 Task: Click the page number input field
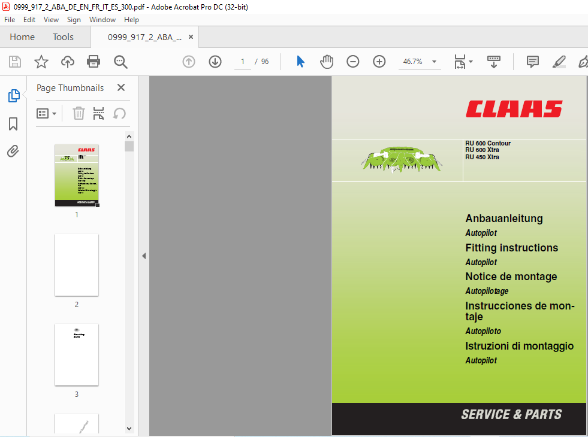pyautogui.click(x=243, y=62)
